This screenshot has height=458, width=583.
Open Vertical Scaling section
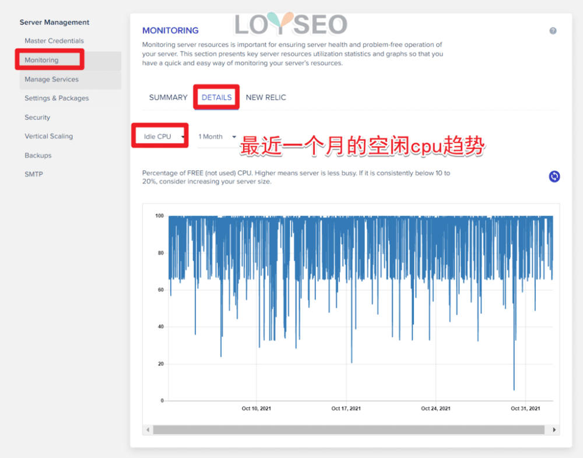point(49,136)
